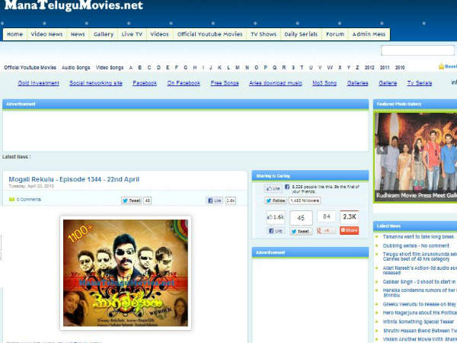Image resolution: width=457 pixels, height=343 pixels.
Task: Open the Galleries link
Action: 358,83
